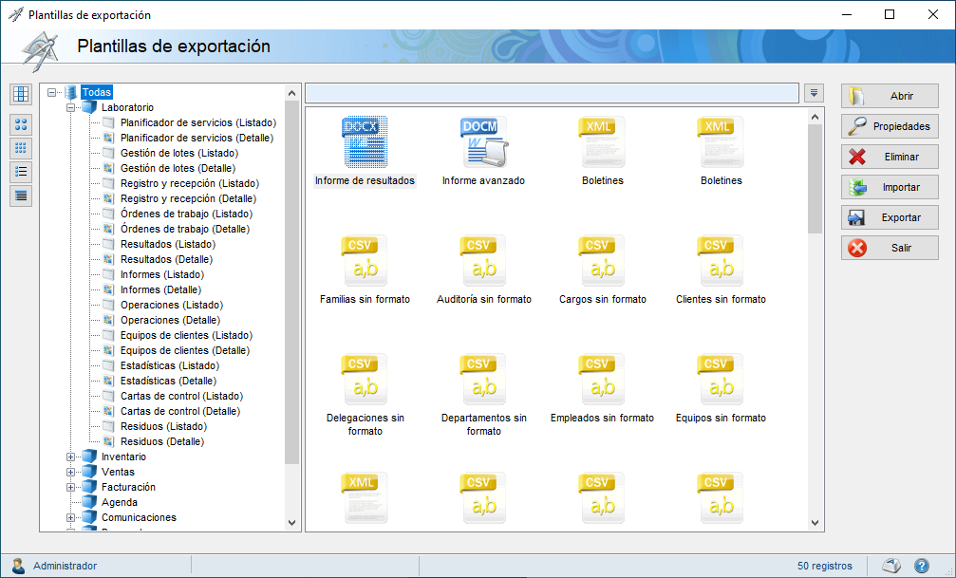Click tree panel scroll up arrow

(291, 93)
